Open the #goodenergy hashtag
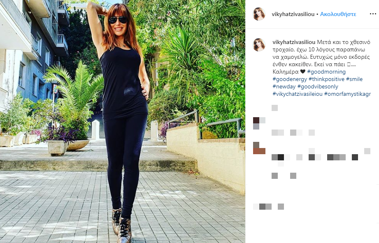 290,79
